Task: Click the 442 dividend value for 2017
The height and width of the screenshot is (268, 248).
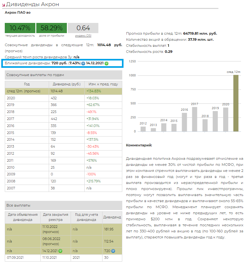Action: (x=54, y=119)
